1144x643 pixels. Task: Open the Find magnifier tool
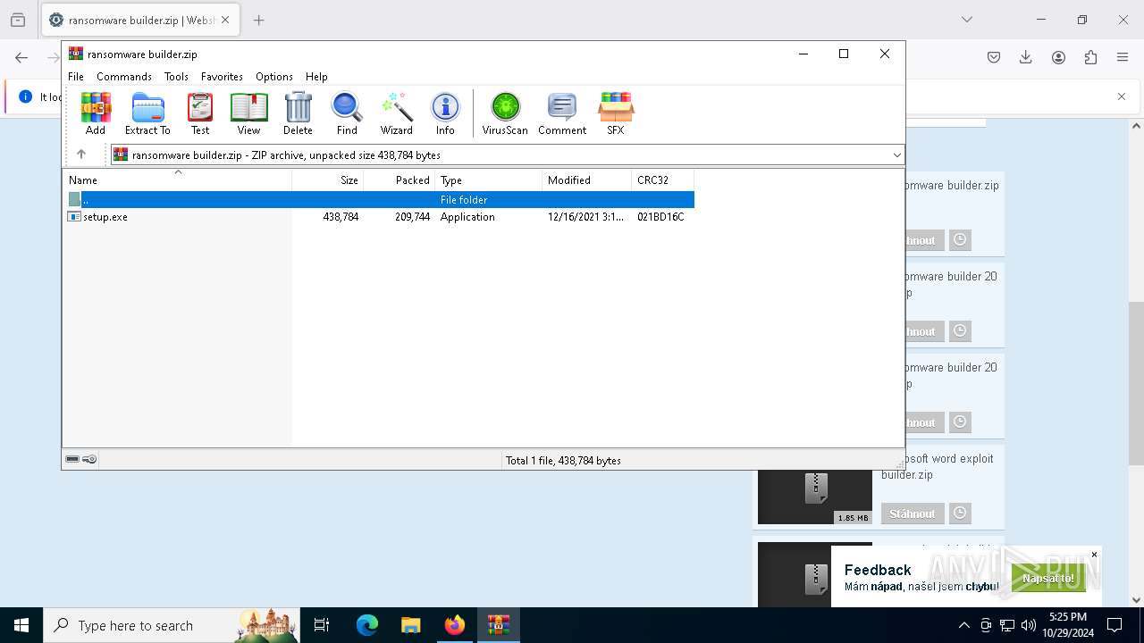point(347,113)
